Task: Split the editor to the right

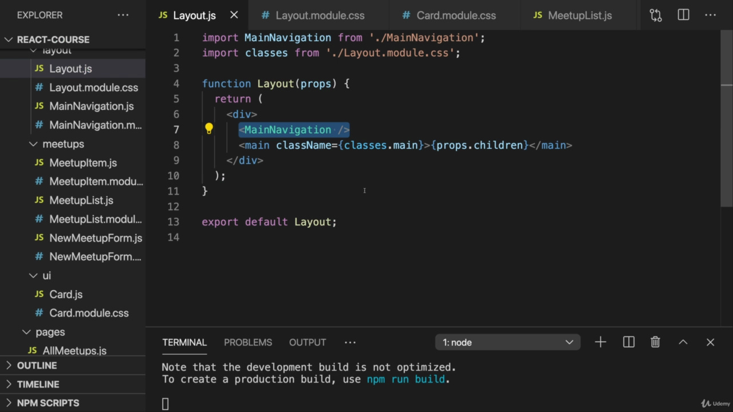Action: click(683, 15)
